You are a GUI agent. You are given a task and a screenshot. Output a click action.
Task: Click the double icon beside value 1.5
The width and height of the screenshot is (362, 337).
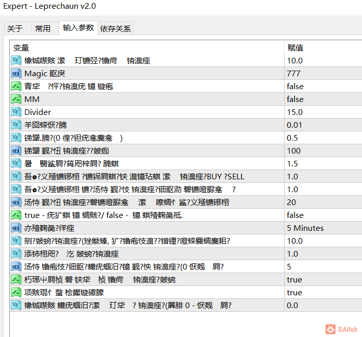click(16, 164)
